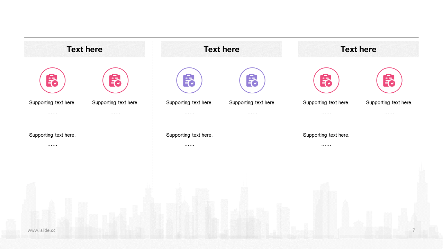
Task: Click the left pink clipboard icon in third column
Action: (326, 80)
